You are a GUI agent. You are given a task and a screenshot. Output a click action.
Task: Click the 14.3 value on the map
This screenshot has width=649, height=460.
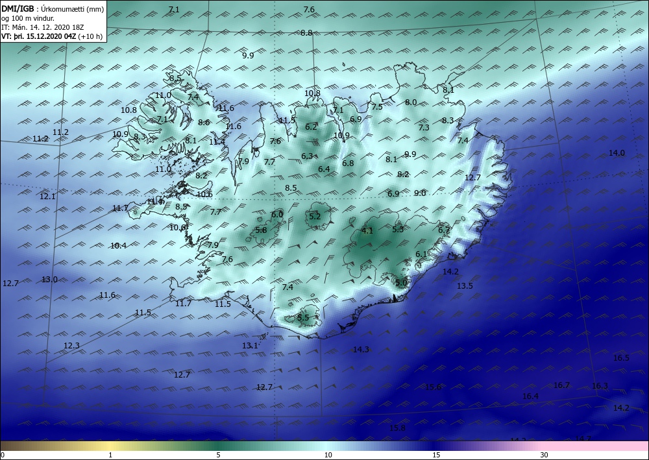click(361, 350)
